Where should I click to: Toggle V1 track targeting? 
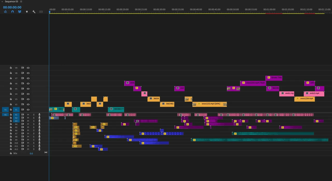(16, 109)
